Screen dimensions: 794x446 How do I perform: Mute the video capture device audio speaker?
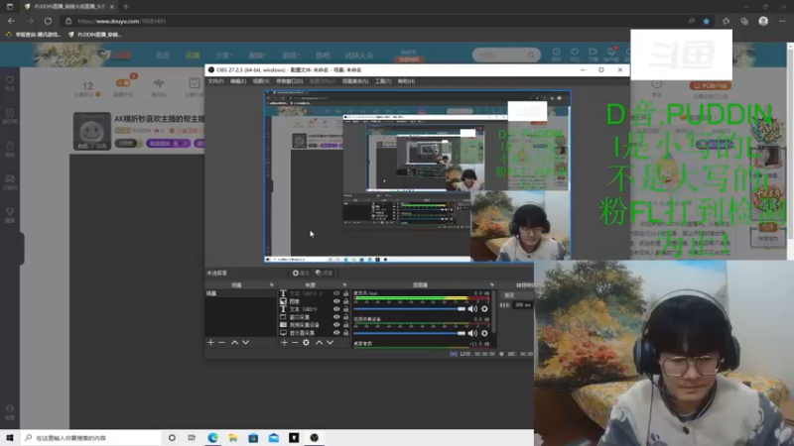pos(472,333)
